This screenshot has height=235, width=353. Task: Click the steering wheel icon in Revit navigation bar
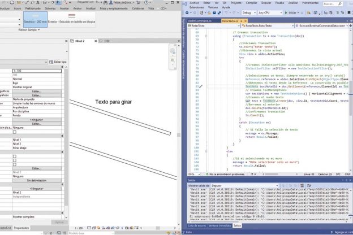173,51
